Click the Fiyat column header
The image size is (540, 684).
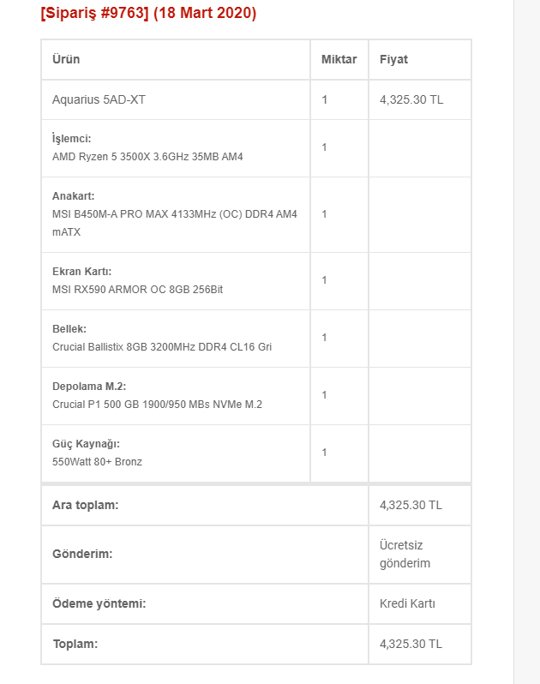(x=393, y=59)
